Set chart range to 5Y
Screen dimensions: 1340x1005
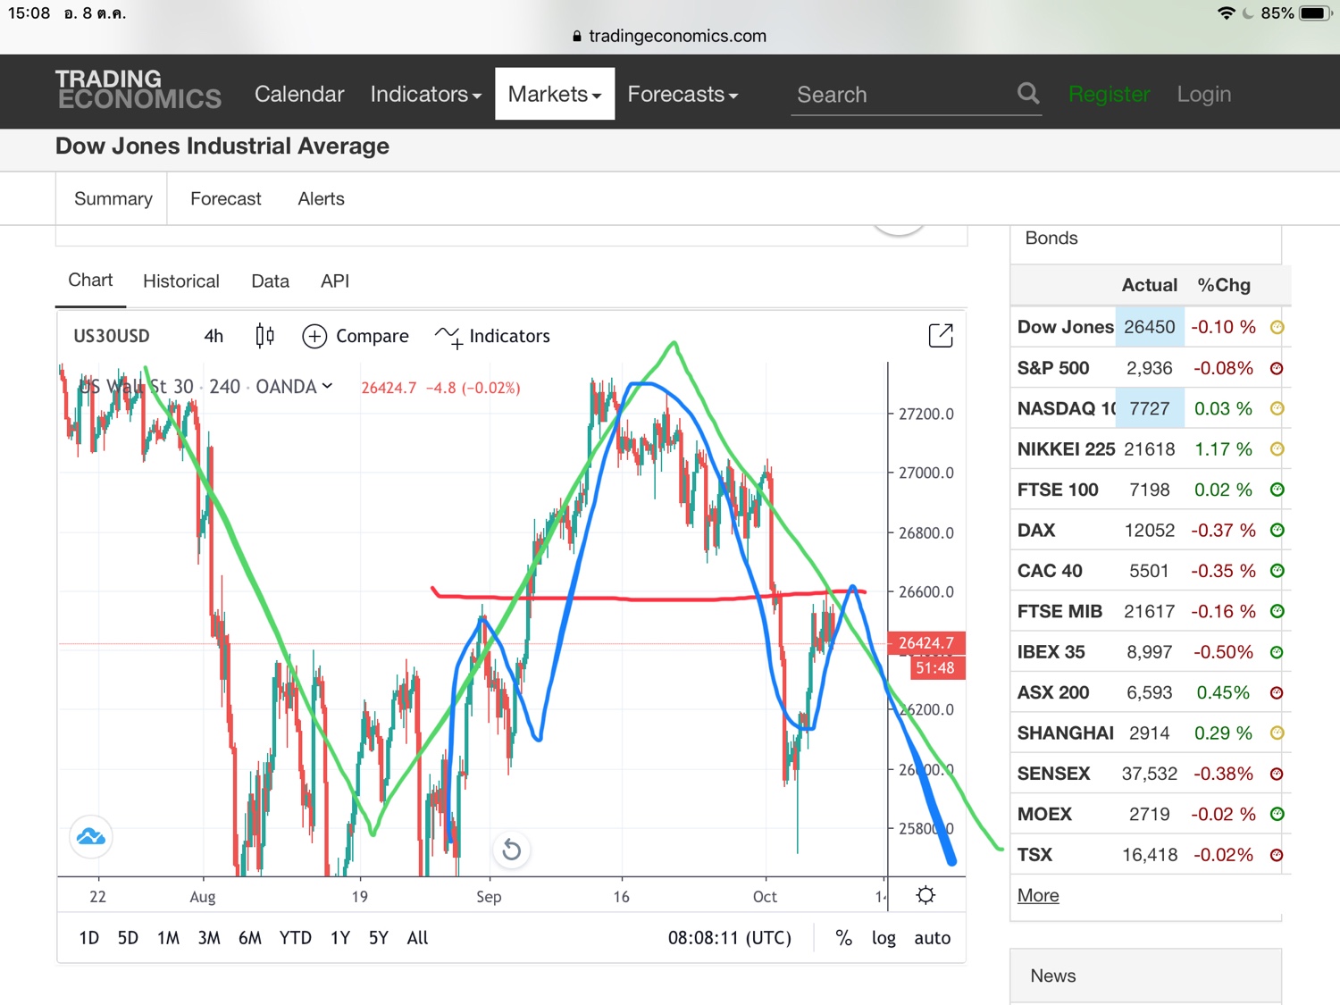[x=379, y=938]
